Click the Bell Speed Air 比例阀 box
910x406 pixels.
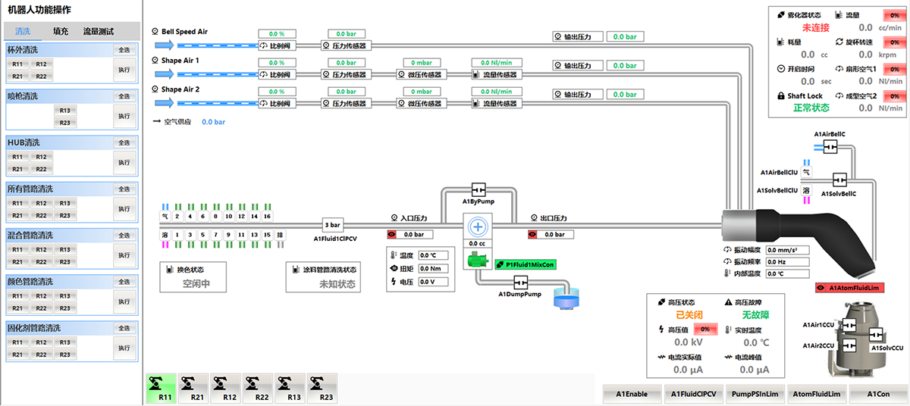[276, 45]
